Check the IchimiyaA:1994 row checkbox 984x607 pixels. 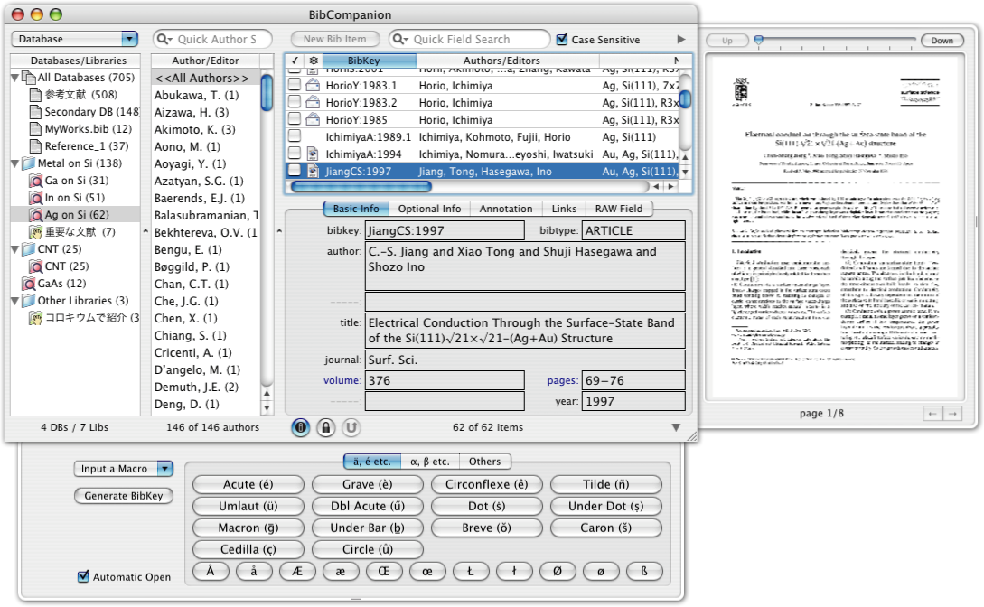[294, 154]
